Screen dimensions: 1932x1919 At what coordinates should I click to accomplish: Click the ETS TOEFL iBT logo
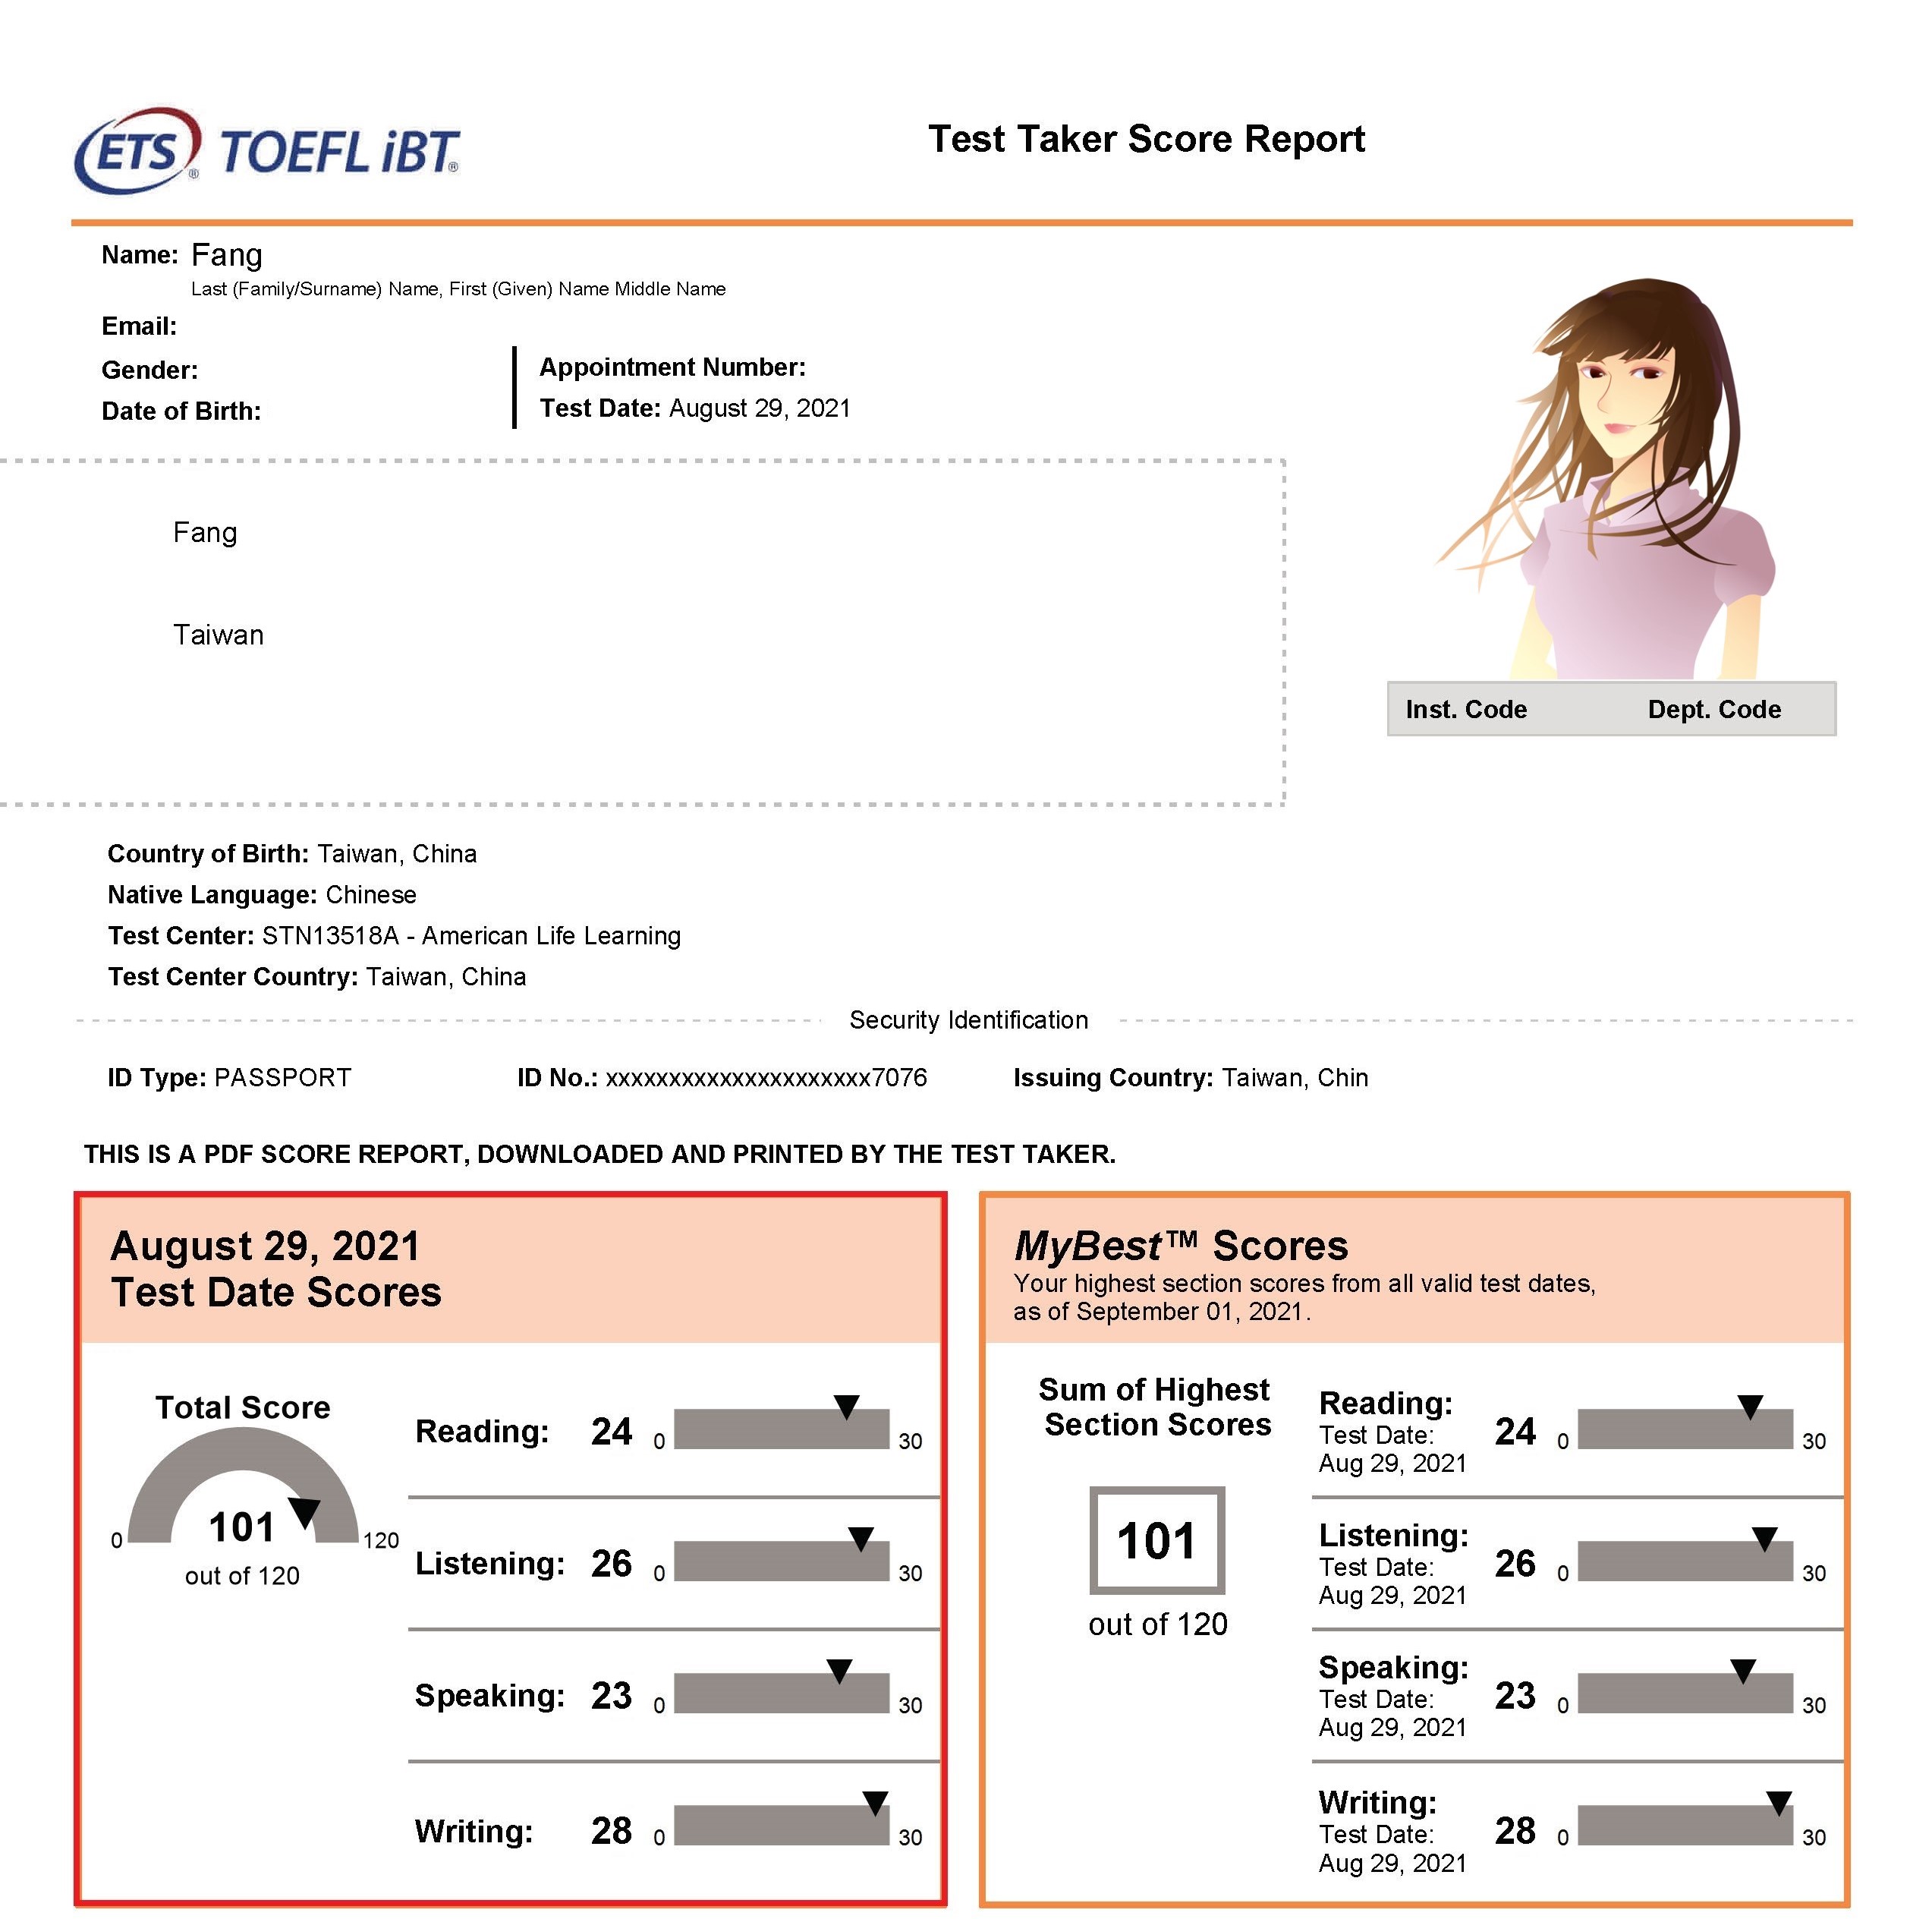267,151
